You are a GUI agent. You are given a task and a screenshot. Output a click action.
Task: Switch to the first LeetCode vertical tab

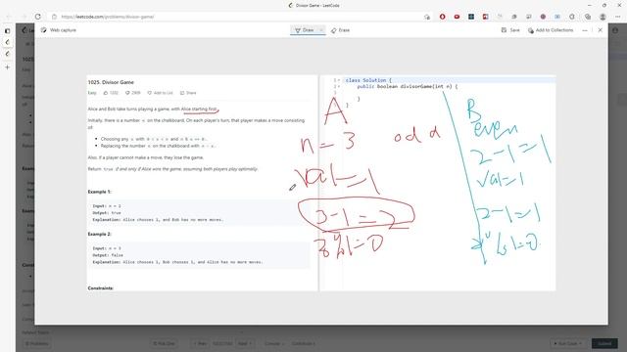pos(7,42)
